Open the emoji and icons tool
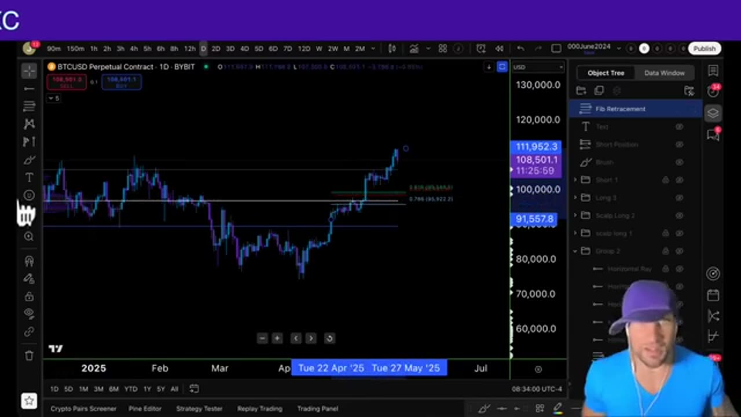 (x=29, y=196)
